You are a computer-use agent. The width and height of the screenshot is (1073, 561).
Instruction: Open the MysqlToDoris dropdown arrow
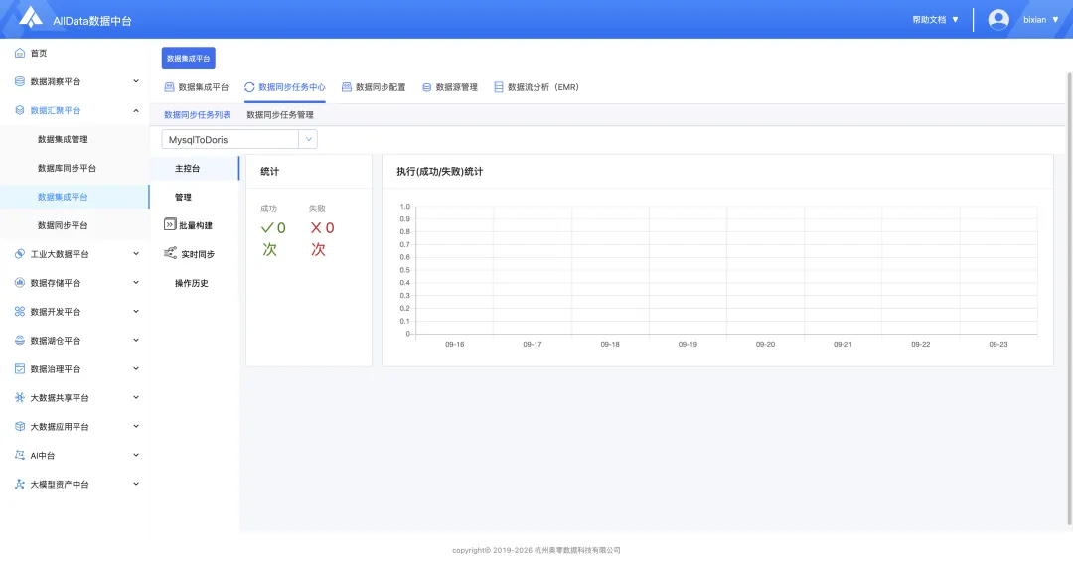[x=309, y=139]
